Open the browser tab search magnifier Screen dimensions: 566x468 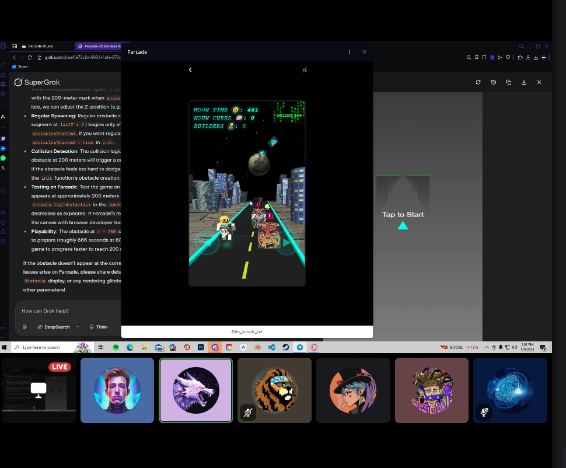521,46
